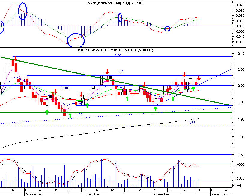Select the October month label

click(93, 194)
